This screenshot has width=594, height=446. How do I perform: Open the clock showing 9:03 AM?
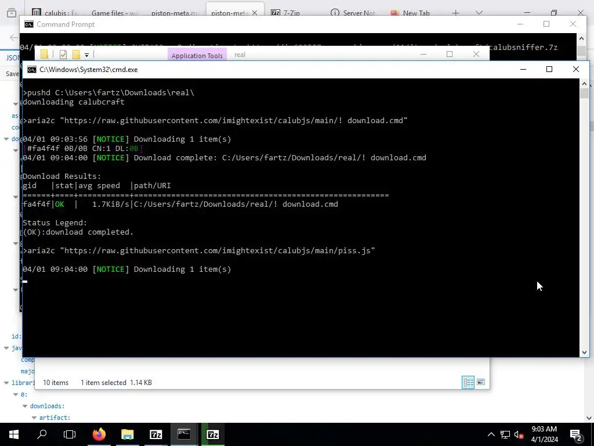pos(544,434)
